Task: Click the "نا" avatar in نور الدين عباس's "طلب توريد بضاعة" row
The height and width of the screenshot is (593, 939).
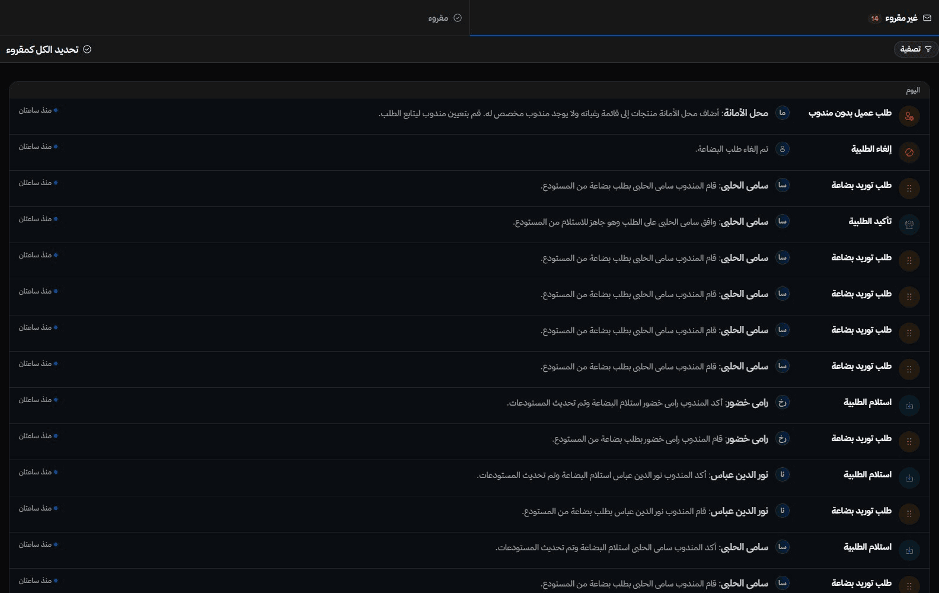Action: point(782,511)
